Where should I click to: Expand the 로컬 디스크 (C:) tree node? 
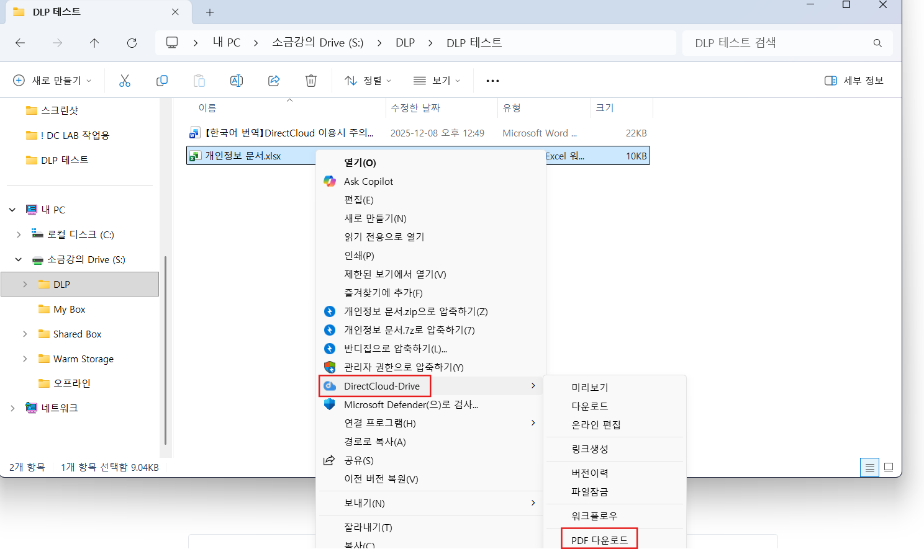19,234
